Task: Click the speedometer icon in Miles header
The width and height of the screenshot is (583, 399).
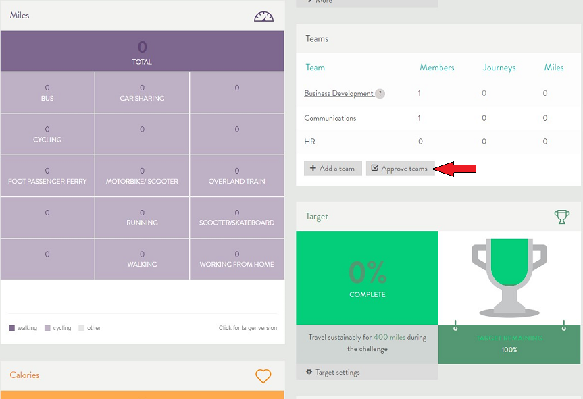Action: (x=263, y=16)
